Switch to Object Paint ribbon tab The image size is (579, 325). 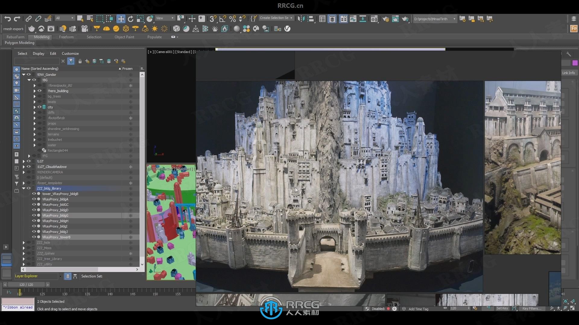[x=124, y=37]
